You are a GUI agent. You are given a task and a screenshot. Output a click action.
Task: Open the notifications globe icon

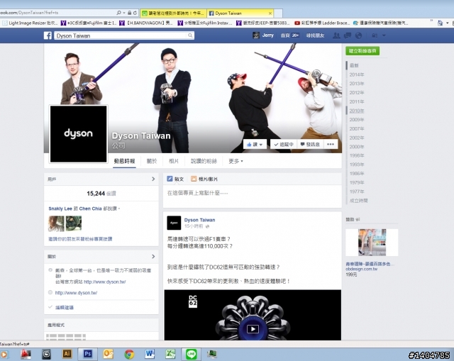358,35
